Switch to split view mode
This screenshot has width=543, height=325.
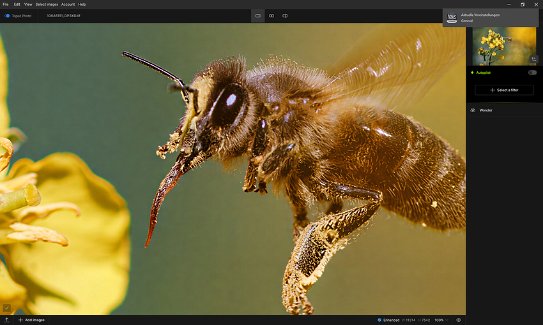tap(285, 16)
